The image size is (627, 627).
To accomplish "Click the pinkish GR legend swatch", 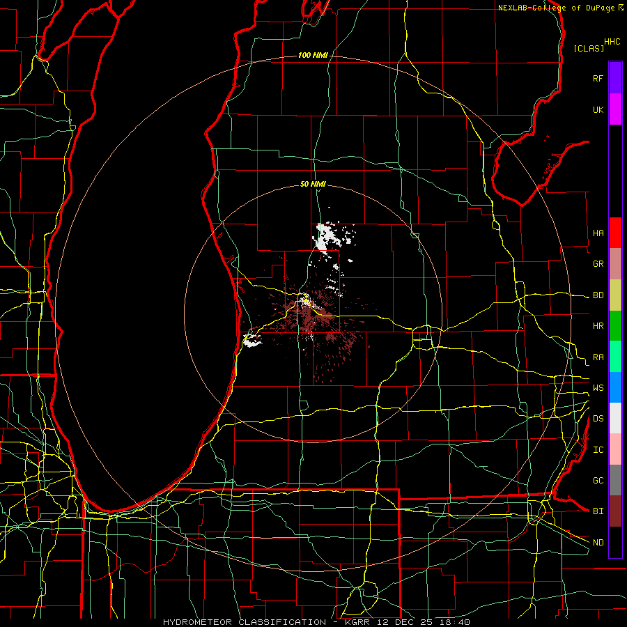I will pos(615,263).
